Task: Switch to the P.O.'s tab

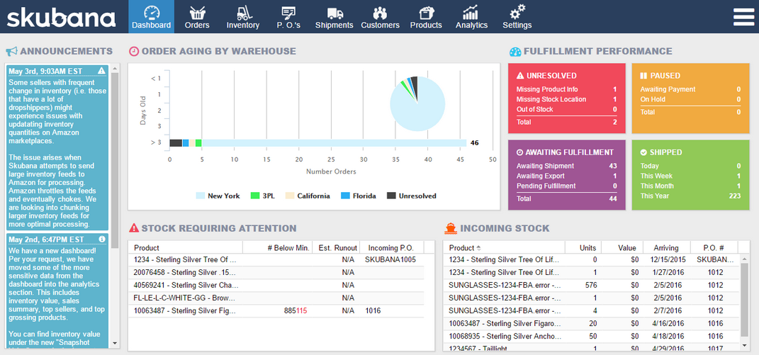Action: click(x=288, y=17)
